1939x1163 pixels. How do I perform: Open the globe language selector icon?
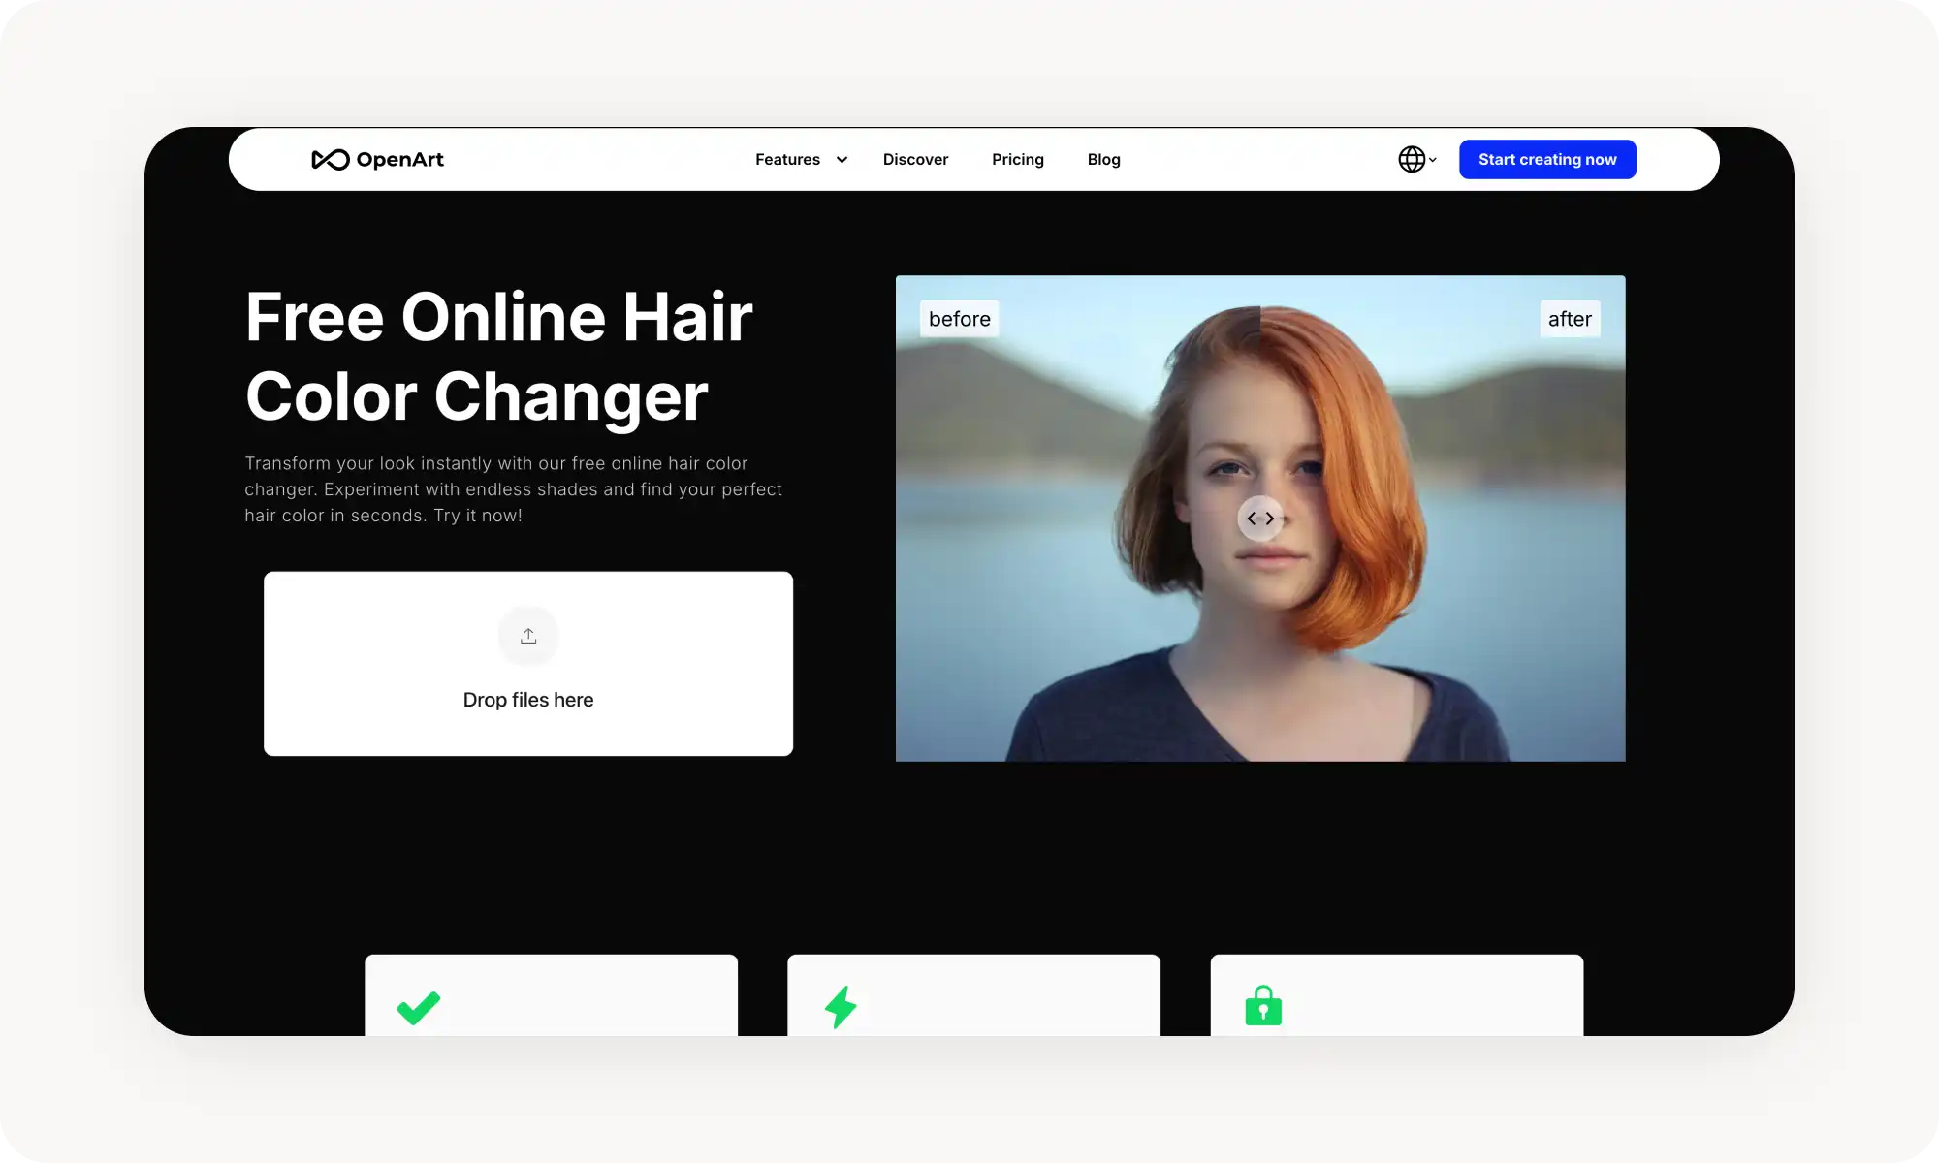tap(1412, 159)
